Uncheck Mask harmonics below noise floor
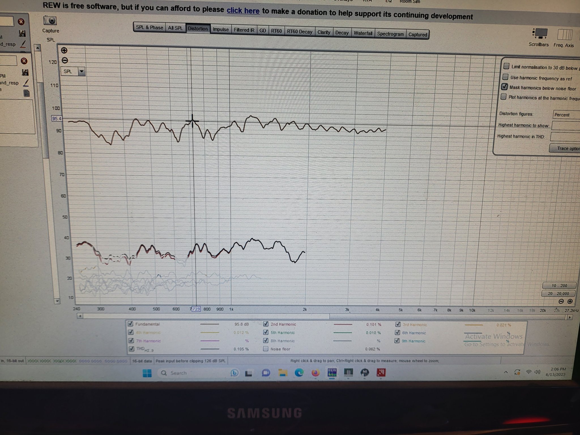 click(x=504, y=86)
